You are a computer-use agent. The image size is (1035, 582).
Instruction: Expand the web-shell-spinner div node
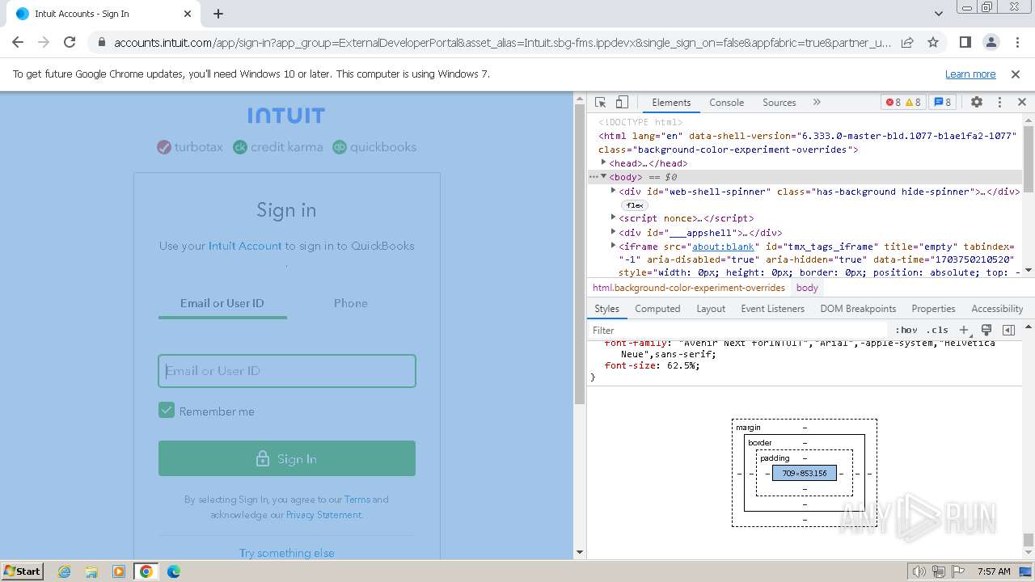pos(614,192)
